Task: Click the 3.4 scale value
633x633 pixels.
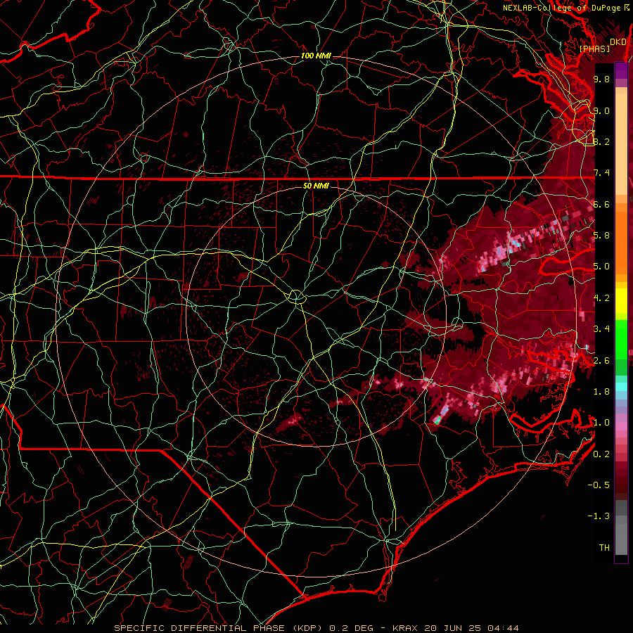Action: click(x=601, y=329)
